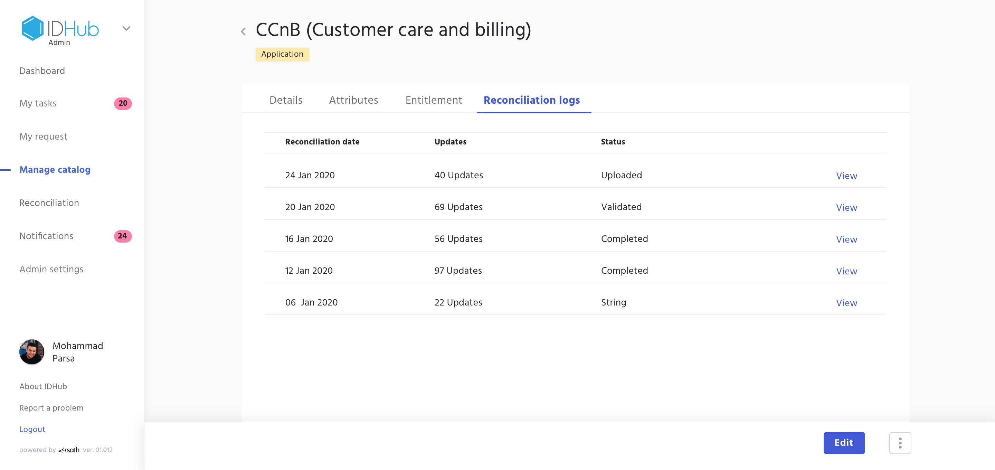
Task: Click Mohammad Parsa's profile avatar
Action: click(32, 352)
